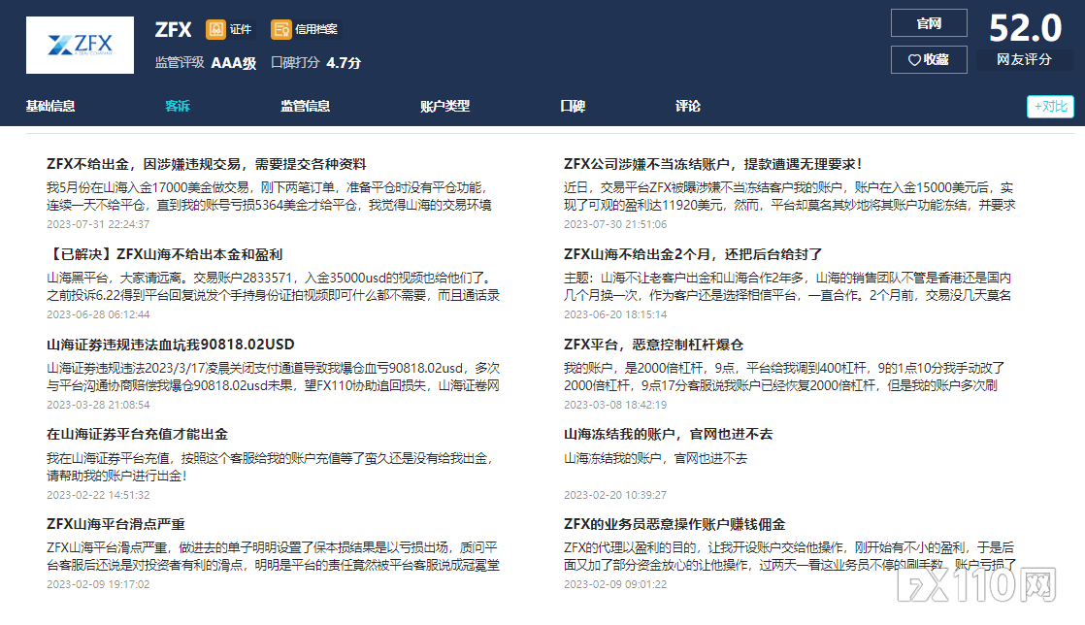Click excerpt starting '我在山海证券平台充值'
Viewport: 1085px width, 625px height.
point(270,467)
